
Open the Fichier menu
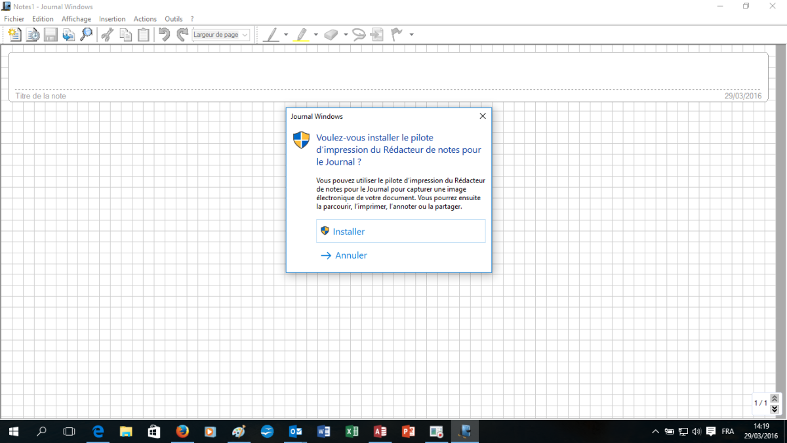(x=14, y=19)
